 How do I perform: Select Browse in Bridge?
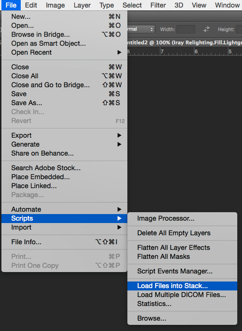[x=64, y=34]
